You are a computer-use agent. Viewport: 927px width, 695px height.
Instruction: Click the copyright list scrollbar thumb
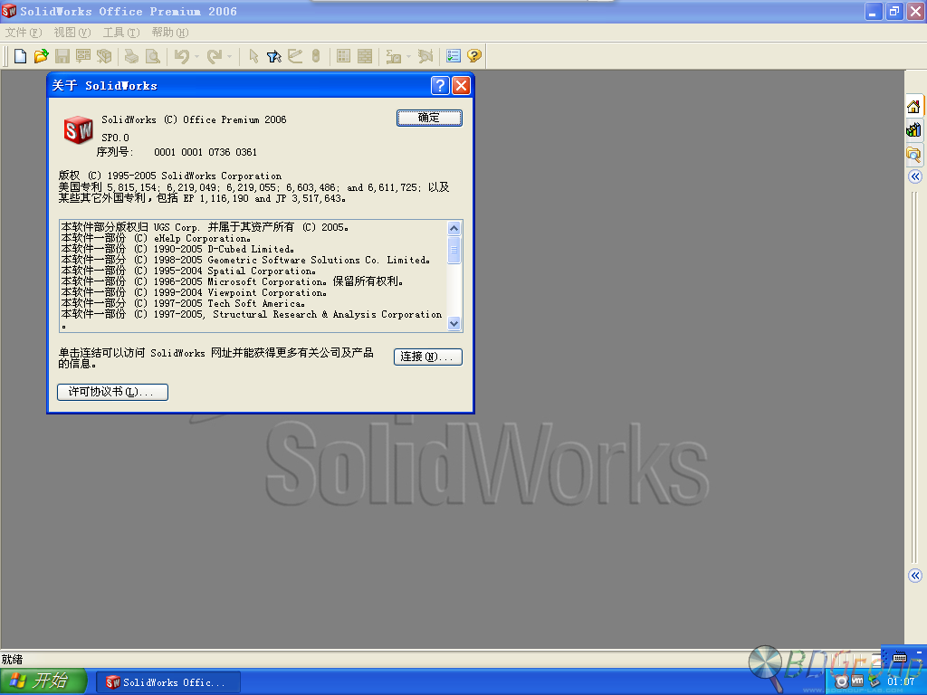click(454, 250)
